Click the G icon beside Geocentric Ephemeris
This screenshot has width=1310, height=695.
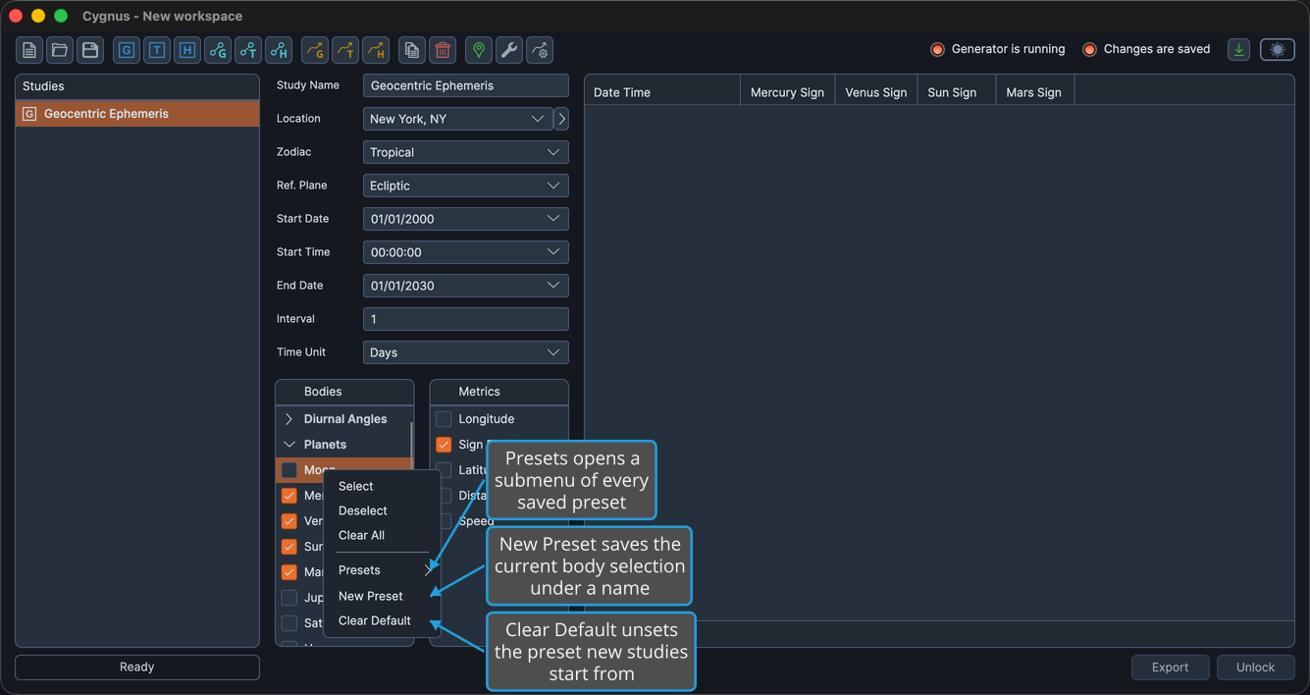click(29, 114)
